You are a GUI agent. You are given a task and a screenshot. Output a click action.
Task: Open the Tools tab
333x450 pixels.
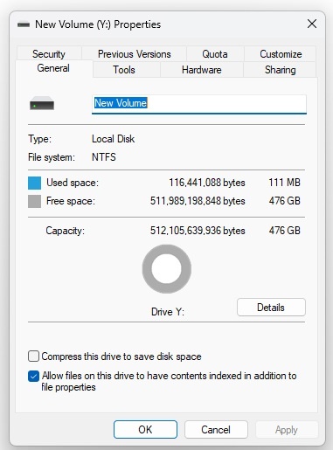coord(124,70)
